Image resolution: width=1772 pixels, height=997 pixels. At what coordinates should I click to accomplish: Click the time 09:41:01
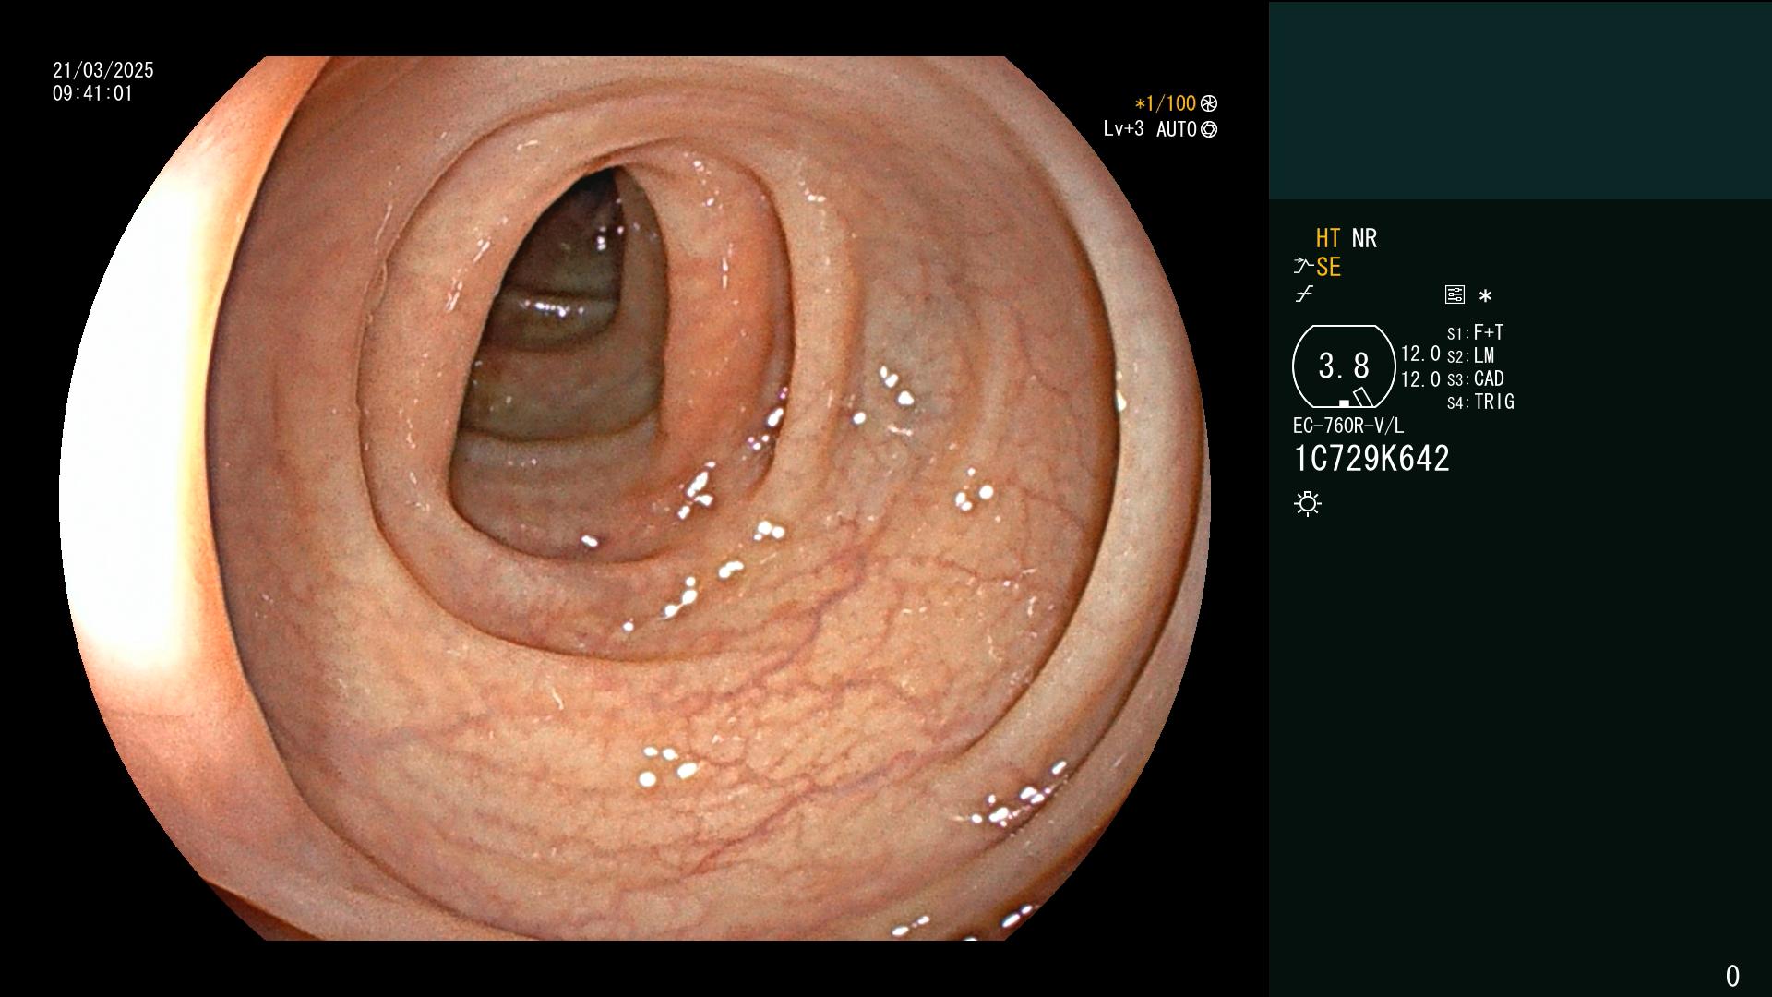point(92,93)
